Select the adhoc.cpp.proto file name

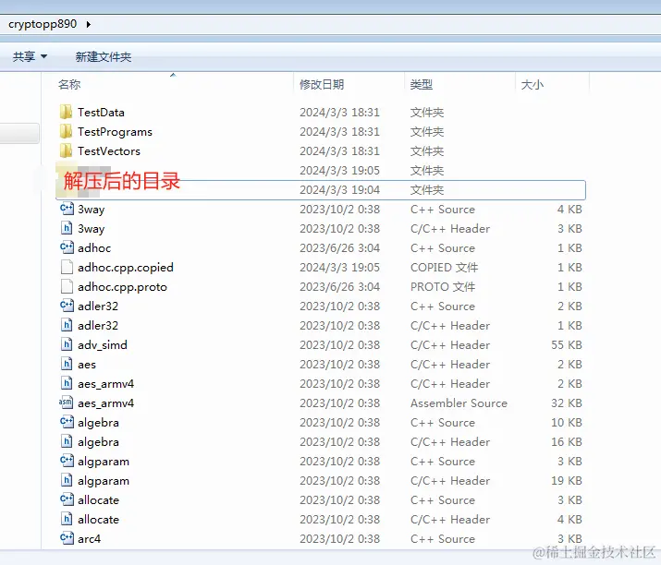coord(122,287)
